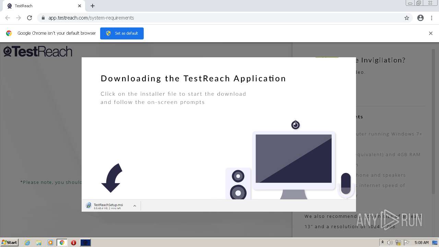
Task: Switch to Chrome in taskbar
Action: pos(62,243)
